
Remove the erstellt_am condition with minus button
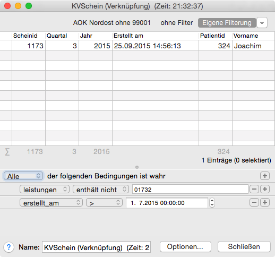tap(254, 202)
